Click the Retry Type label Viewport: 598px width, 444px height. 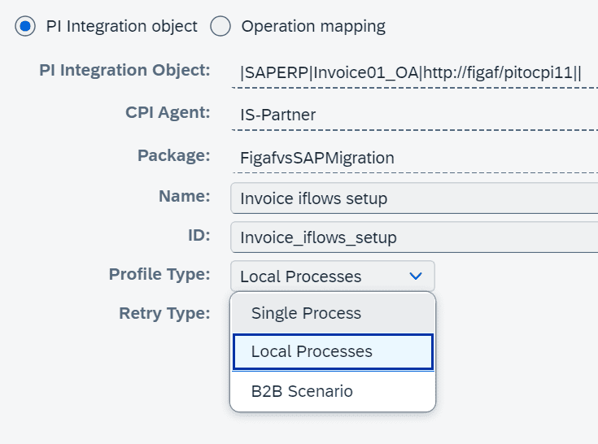(x=164, y=313)
